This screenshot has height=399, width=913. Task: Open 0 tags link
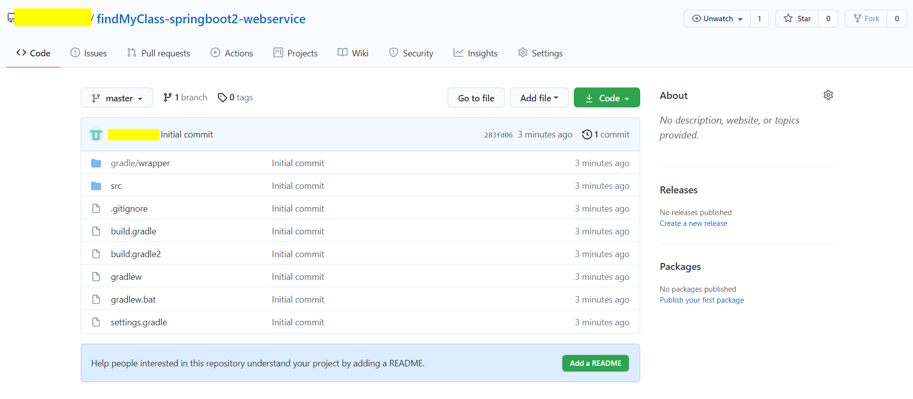[236, 97]
